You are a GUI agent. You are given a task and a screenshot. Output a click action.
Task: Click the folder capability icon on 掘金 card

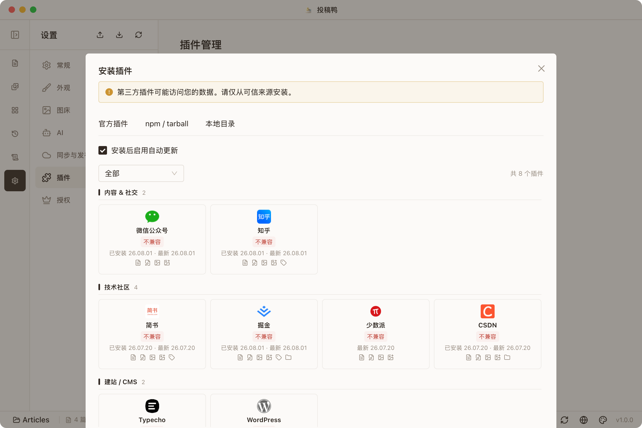pos(288,358)
